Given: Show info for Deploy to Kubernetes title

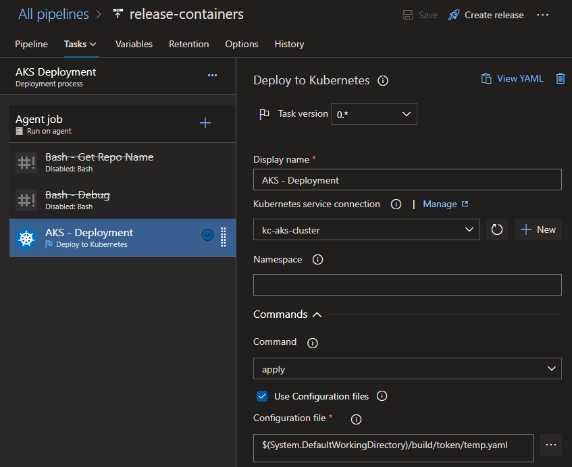Looking at the screenshot, I should 383,80.
